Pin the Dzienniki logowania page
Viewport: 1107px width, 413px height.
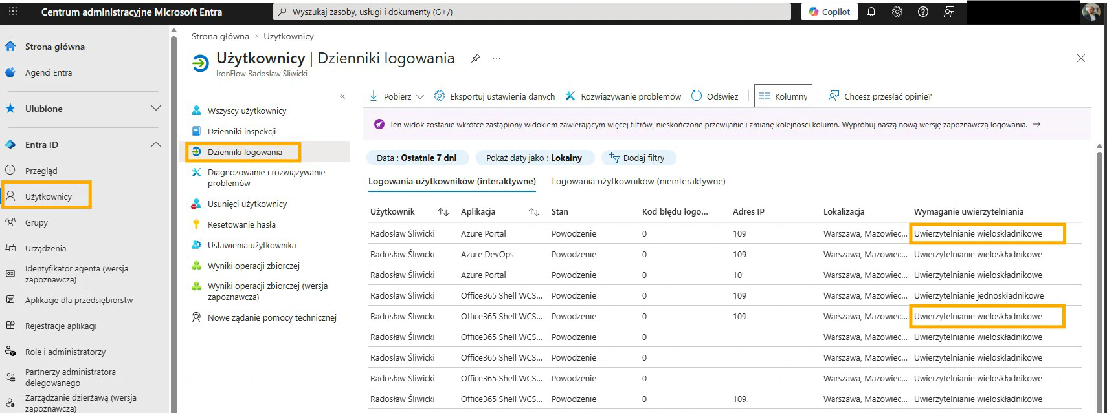[x=476, y=58]
